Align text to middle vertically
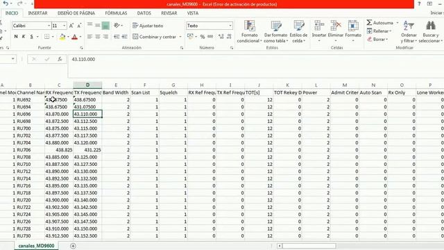 click(97, 25)
